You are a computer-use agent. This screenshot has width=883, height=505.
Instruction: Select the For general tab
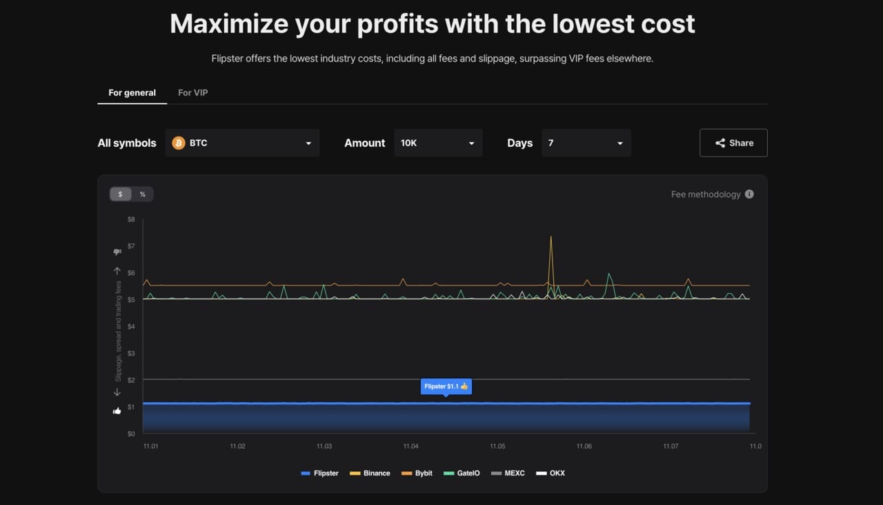click(x=132, y=92)
